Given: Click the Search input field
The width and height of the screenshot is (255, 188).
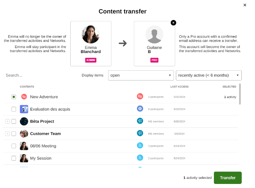Looking at the screenshot, I should (x=37, y=75).
